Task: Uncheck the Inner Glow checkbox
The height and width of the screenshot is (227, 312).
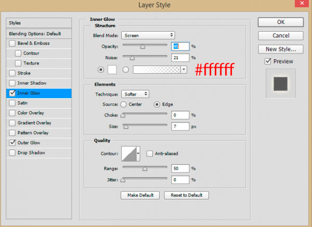Action: coord(12,93)
